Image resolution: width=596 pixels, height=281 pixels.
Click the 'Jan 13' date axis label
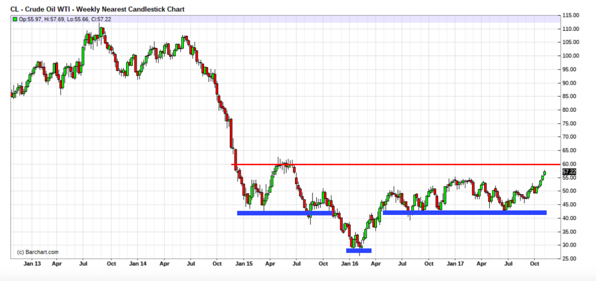(32, 264)
